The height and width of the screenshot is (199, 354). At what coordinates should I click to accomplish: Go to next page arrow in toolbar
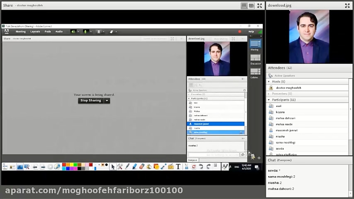coord(42,167)
